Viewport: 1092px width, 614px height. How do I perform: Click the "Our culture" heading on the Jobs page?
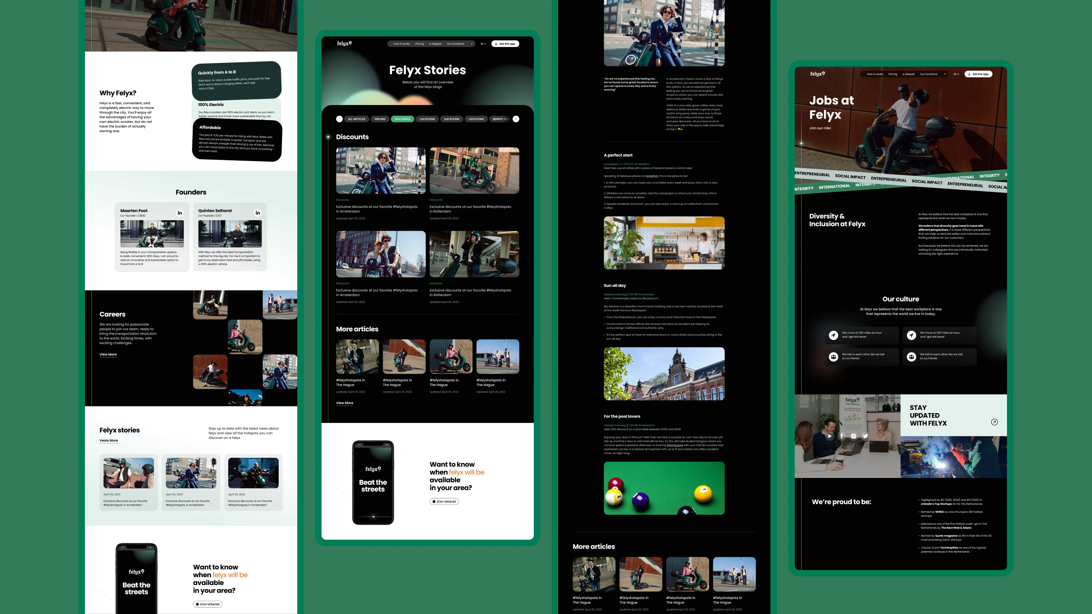click(x=901, y=299)
